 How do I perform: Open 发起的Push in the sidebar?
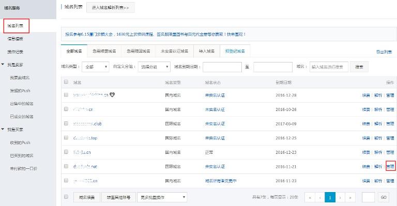coord(20,90)
